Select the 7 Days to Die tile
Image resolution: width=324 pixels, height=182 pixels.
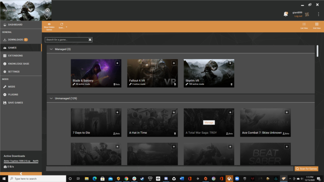point(96,122)
